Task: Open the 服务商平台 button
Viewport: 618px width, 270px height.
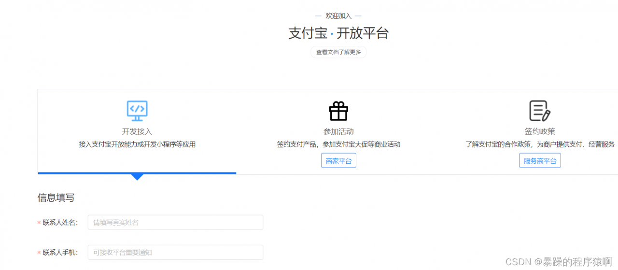Action: [x=540, y=161]
